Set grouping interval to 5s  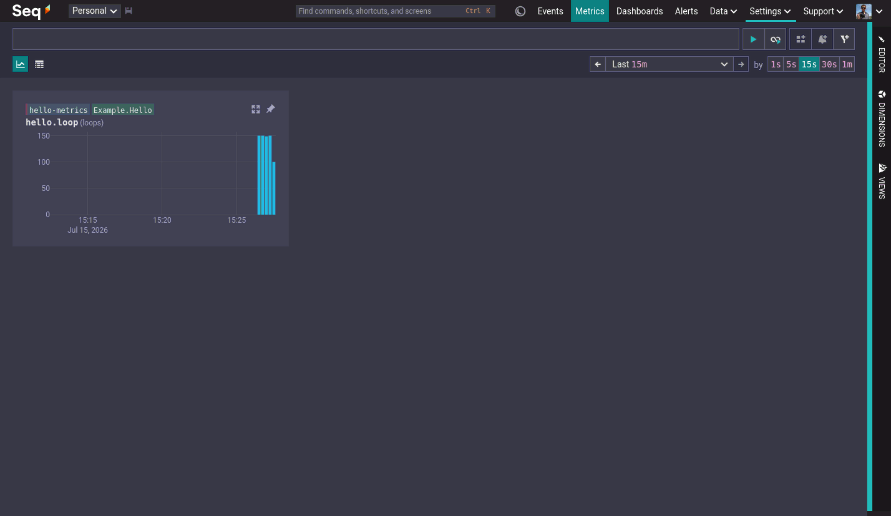pos(791,64)
